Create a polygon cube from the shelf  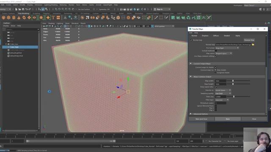pyautogui.click(x=8, y=18)
